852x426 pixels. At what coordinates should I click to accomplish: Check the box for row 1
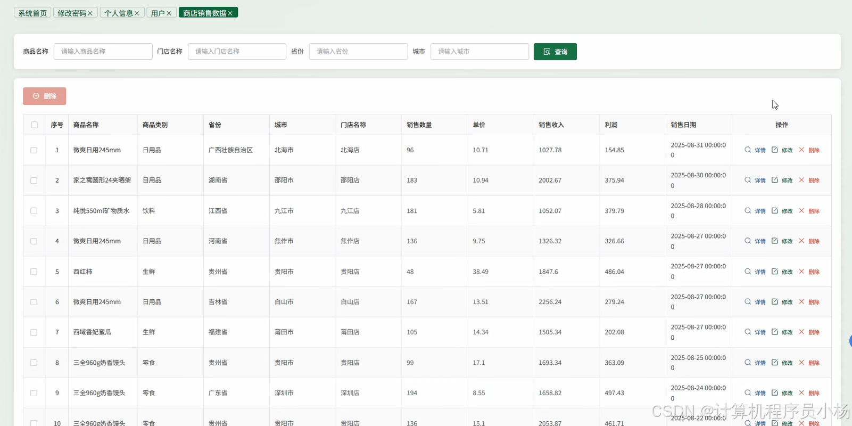[34, 150]
